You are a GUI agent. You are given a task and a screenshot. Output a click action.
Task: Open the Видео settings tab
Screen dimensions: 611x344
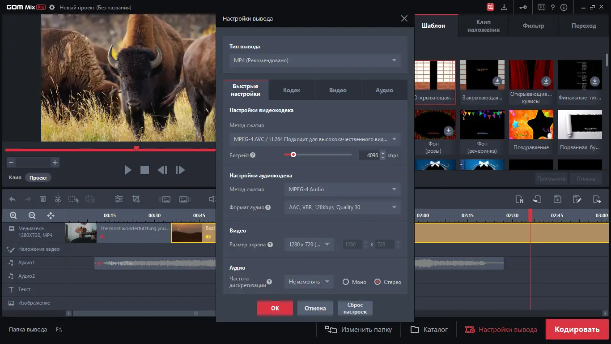click(338, 90)
